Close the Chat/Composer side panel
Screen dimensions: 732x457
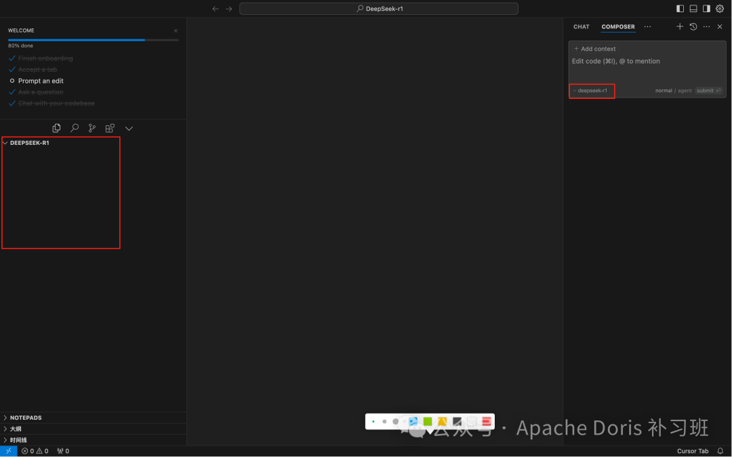coord(720,26)
